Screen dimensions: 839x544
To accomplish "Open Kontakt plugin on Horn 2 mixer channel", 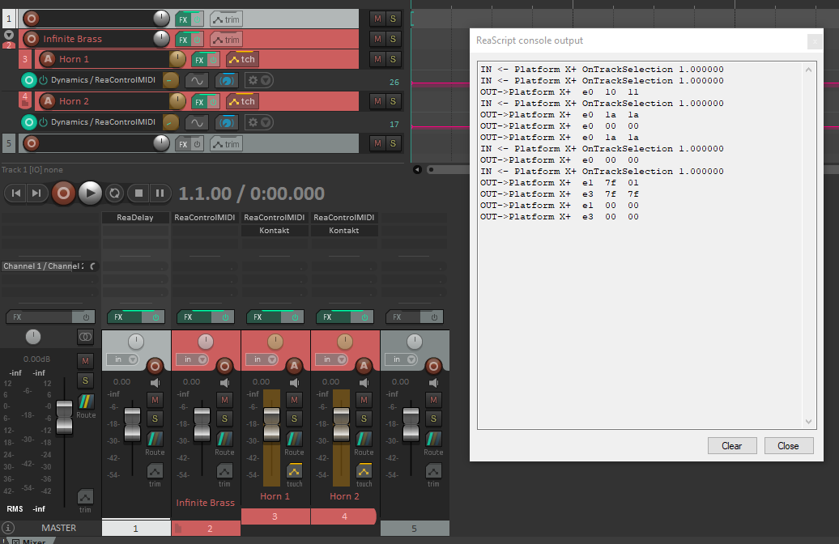I will 344,231.
